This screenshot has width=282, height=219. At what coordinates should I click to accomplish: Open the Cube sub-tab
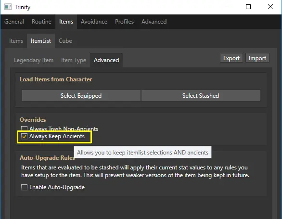tap(65, 41)
